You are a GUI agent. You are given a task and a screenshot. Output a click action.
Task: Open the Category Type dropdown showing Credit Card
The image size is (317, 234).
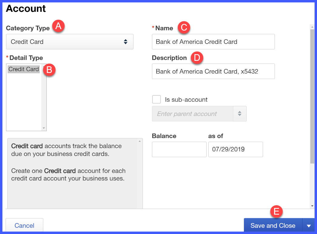pos(70,42)
